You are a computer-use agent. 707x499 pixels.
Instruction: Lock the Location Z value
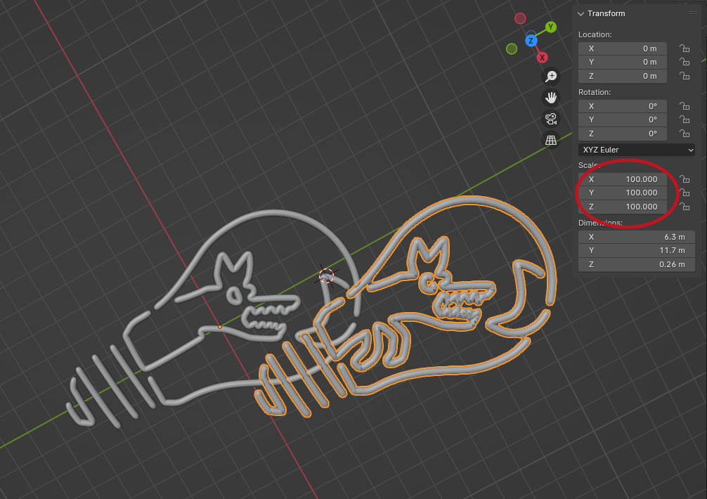pos(684,76)
